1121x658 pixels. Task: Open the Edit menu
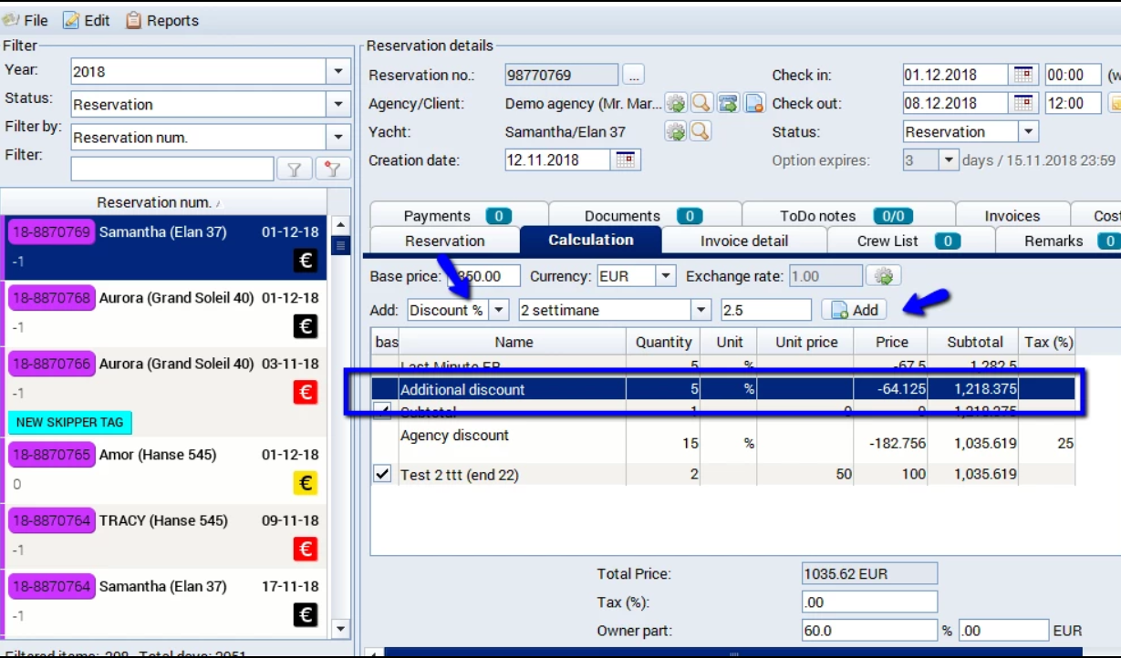coord(87,20)
